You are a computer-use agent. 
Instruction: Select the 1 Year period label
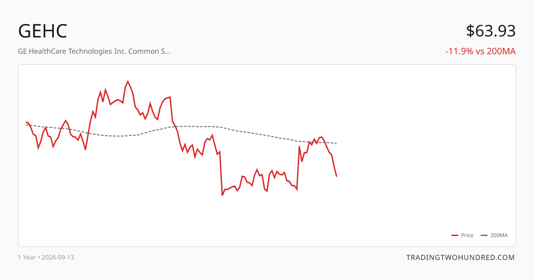27,257
